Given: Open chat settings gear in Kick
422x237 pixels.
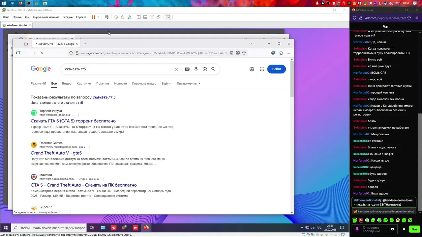Looking at the screenshot, I should pos(404,229).
